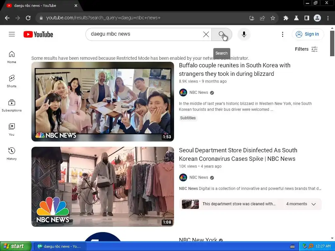Open the YouTube guide hamburger menu
Viewport: 335px width, 251px height.
click(12, 34)
